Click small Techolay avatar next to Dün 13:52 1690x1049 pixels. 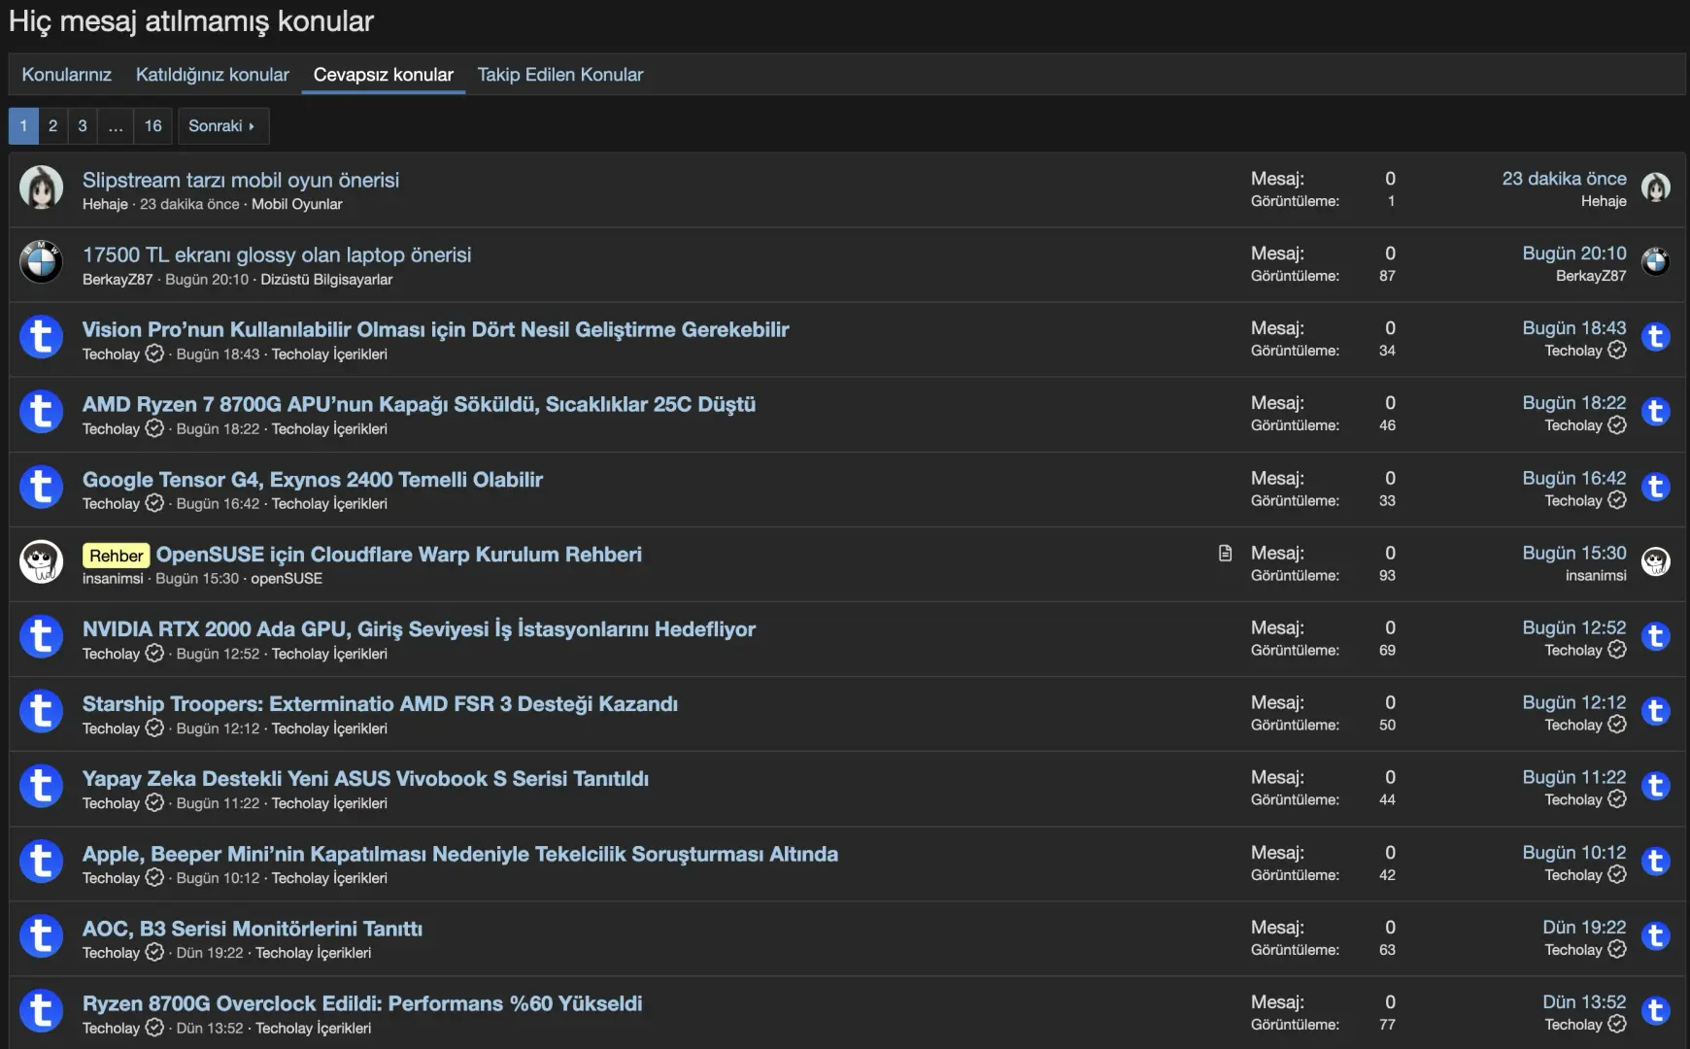pyautogui.click(x=1656, y=1011)
